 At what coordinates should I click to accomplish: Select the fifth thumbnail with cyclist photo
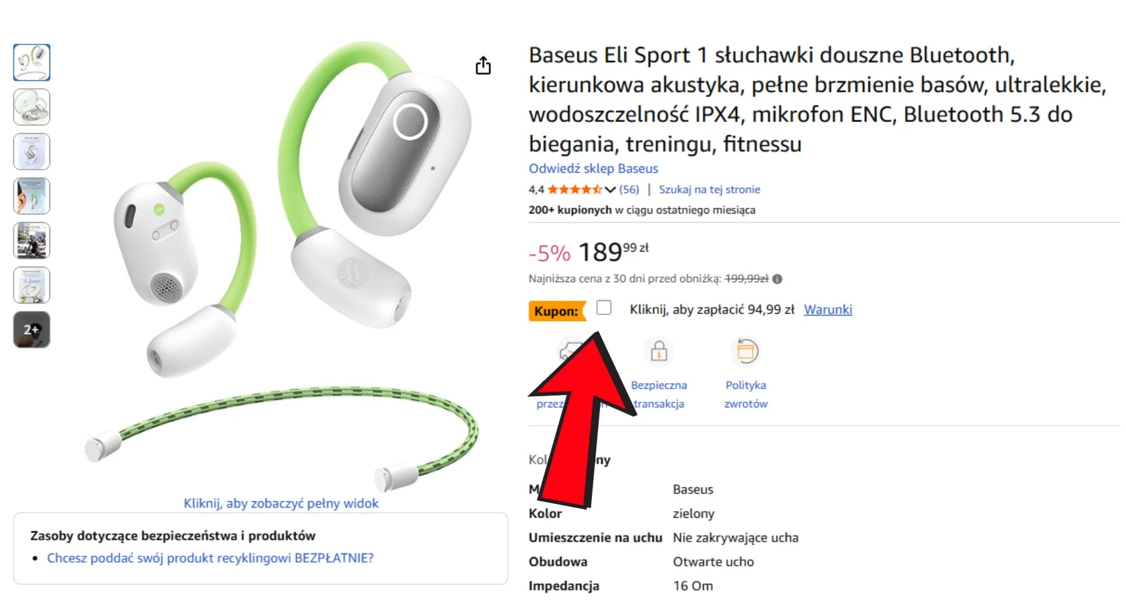click(x=32, y=240)
